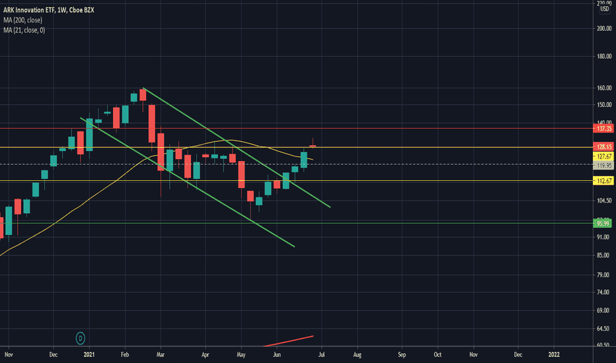This screenshot has height=363, width=616.
Task: Click the 2022 label on the time axis
Action: (x=554, y=355)
